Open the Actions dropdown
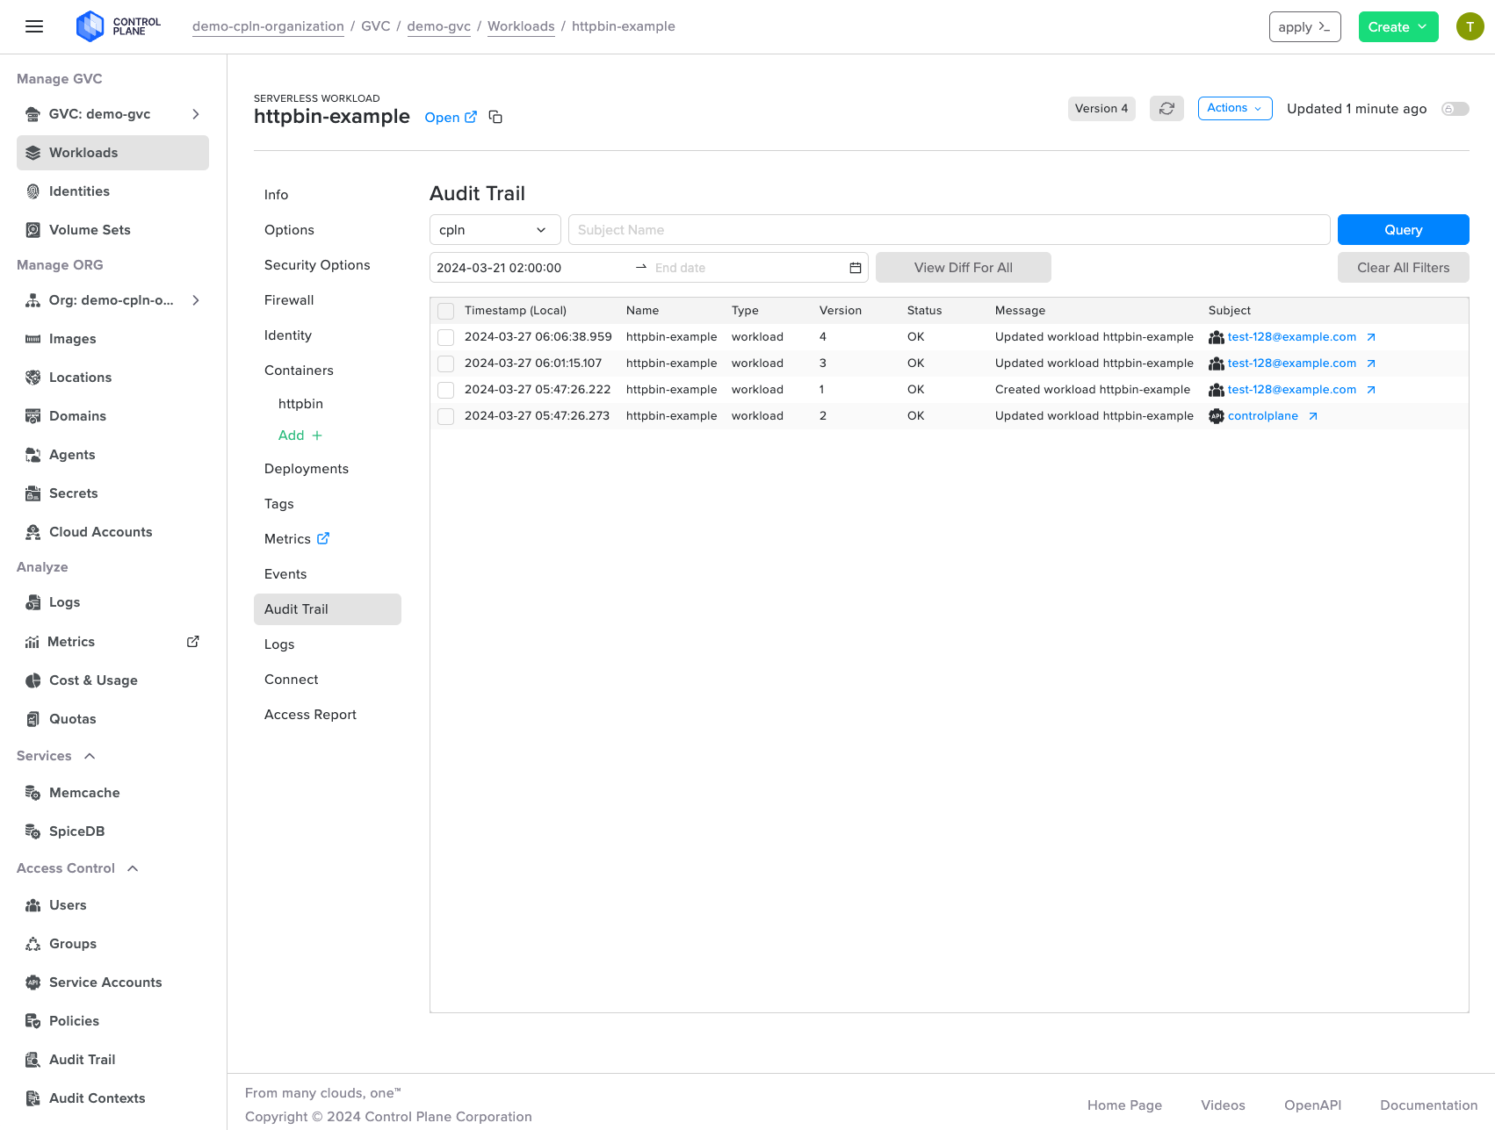The height and width of the screenshot is (1130, 1495). (1235, 108)
